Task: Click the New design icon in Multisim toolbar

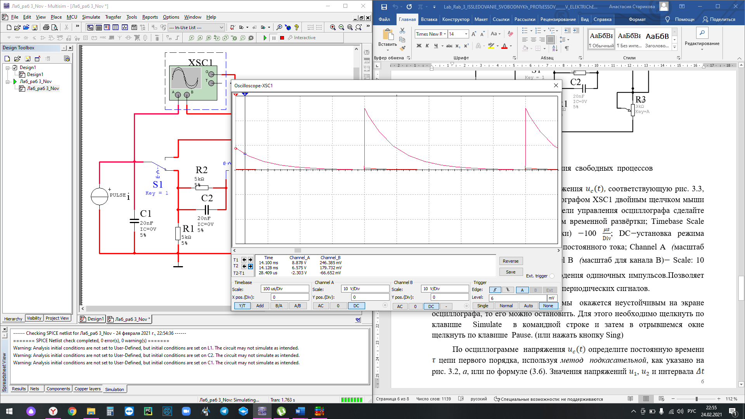Action: click(x=9, y=28)
